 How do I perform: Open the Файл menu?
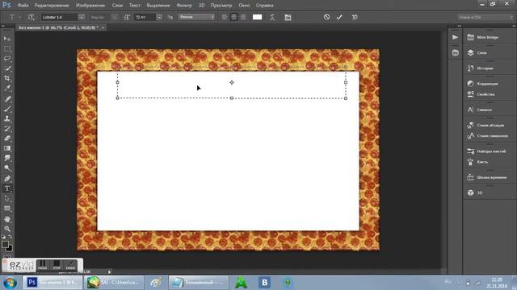(23, 6)
